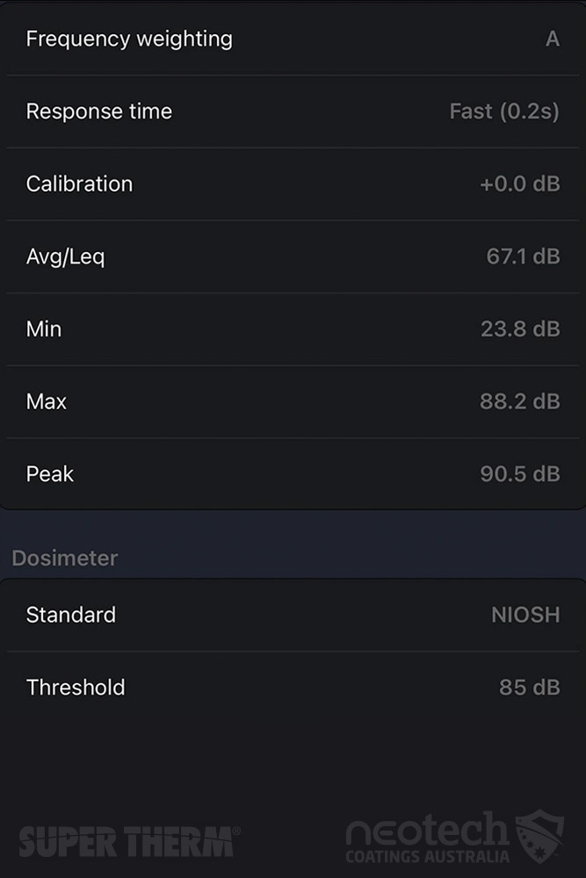This screenshot has width=586, height=878.
Task: Open the Response time setting
Action: point(99,112)
